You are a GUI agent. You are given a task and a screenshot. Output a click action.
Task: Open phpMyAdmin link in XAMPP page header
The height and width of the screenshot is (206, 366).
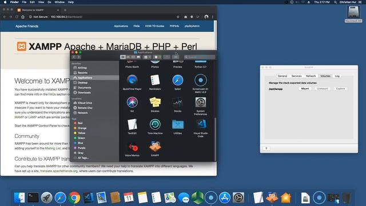[x=192, y=26]
